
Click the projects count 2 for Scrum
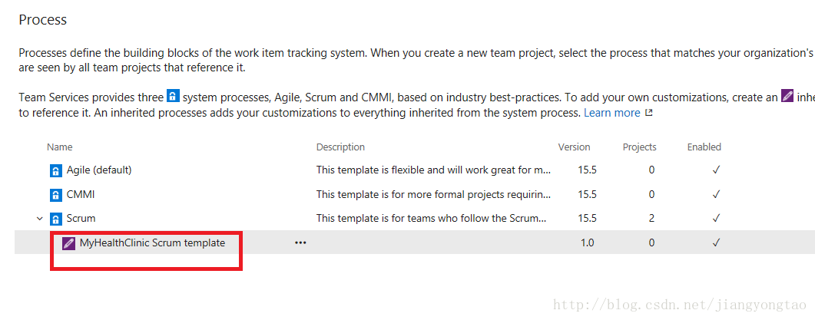point(651,218)
